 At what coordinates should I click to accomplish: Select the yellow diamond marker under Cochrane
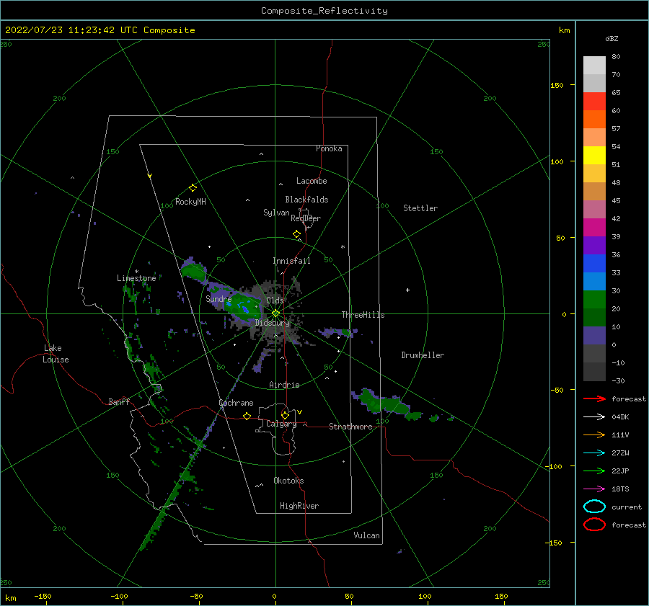pyautogui.click(x=247, y=416)
